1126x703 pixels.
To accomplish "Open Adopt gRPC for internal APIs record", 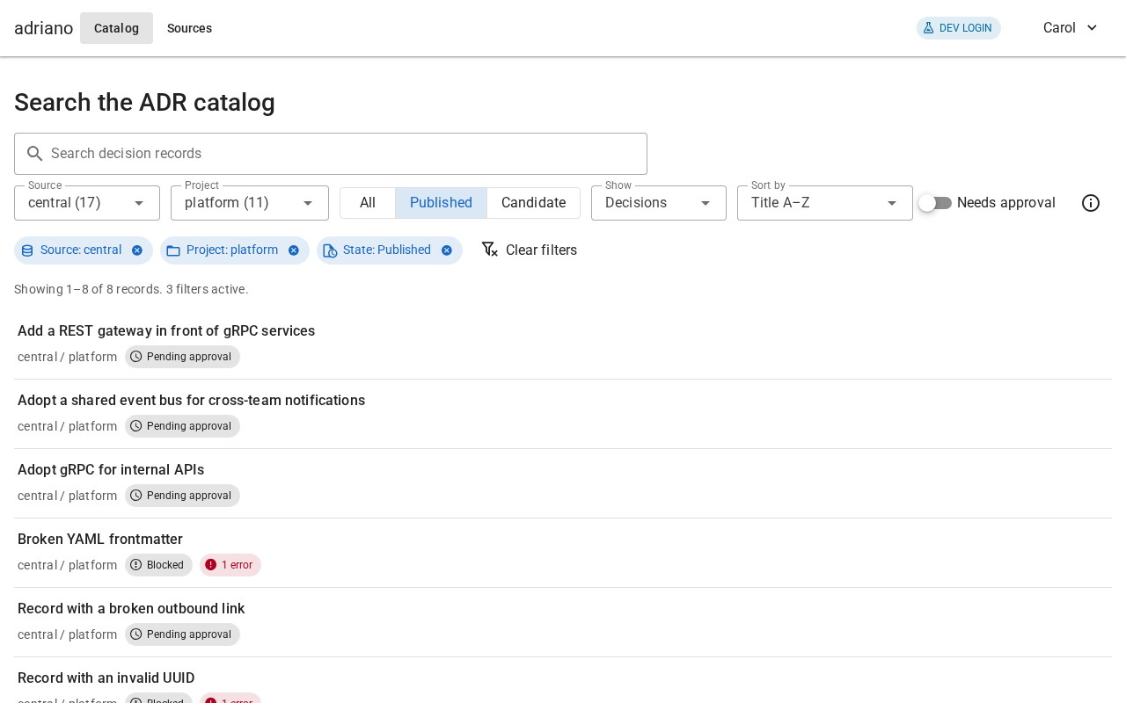I will pyautogui.click(x=111, y=470).
